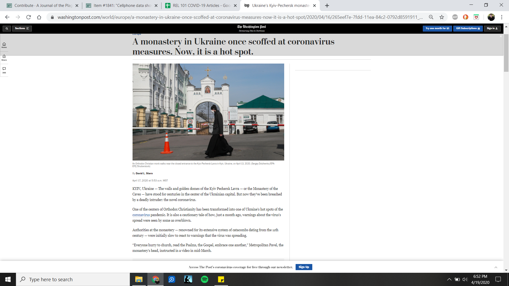The height and width of the screenshot is (286, 509).
Task: Click the Share sidebar icon
Action: click(4, 57)
